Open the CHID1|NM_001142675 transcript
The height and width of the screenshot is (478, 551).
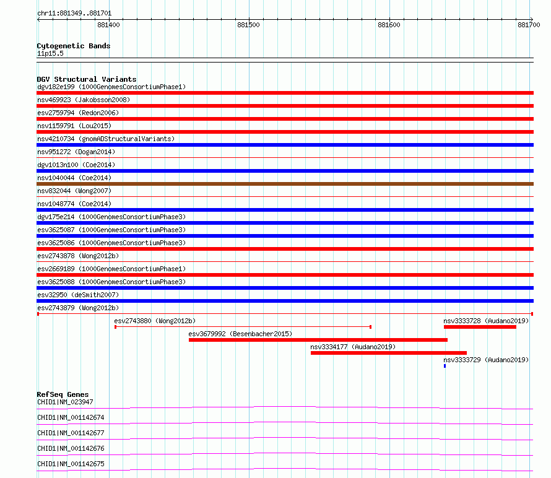click(71, 464)
